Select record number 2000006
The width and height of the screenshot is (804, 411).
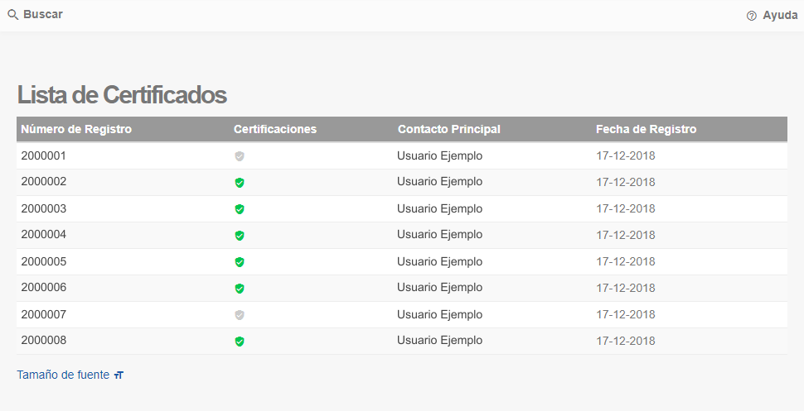(44, 287)
